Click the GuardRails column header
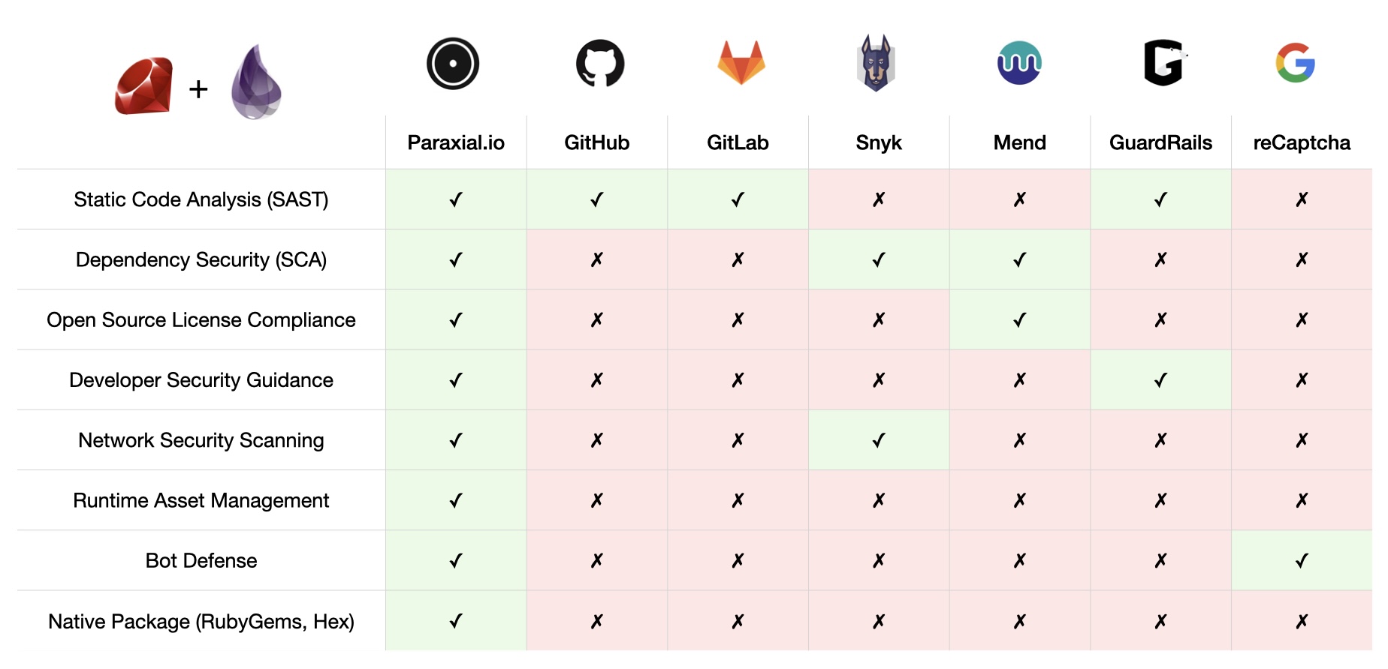 1160,142
